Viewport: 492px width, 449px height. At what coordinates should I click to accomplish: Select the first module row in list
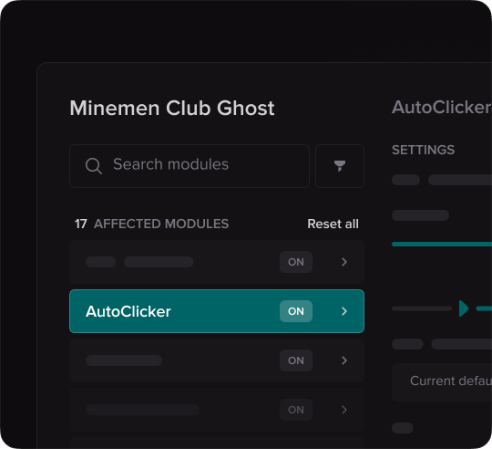217,262
